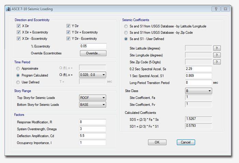This screenshot has height=163, width=239.
Task: Click the Cancel button
Action: (186, 142)
